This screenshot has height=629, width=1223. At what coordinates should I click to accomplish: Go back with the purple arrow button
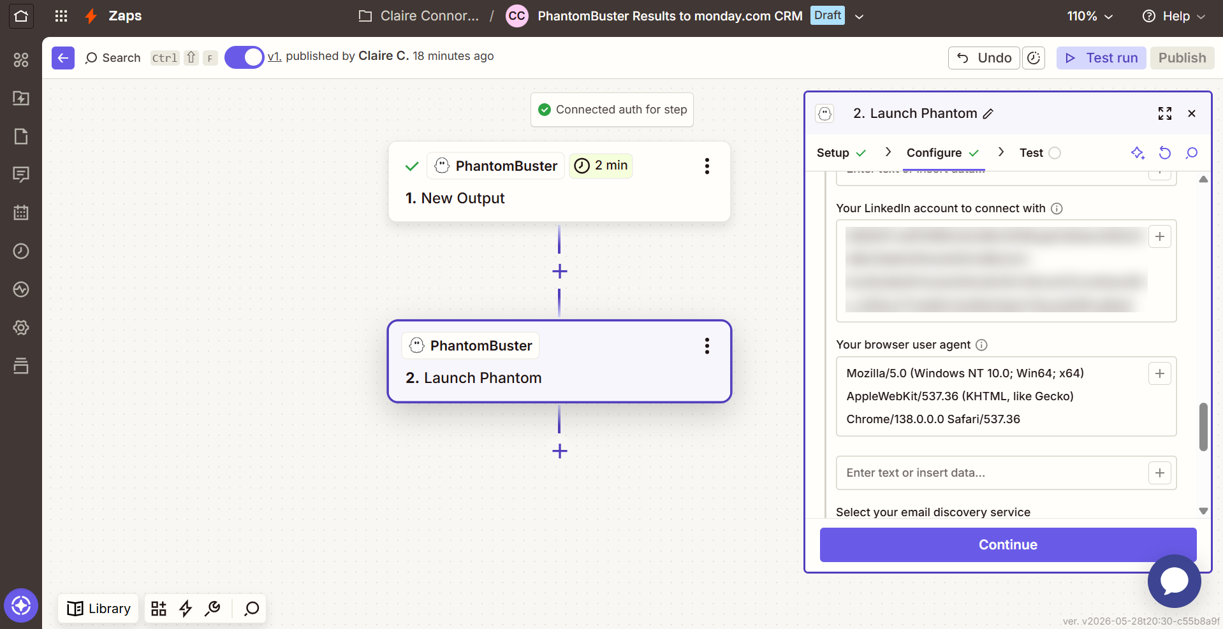tap(63, 58)
